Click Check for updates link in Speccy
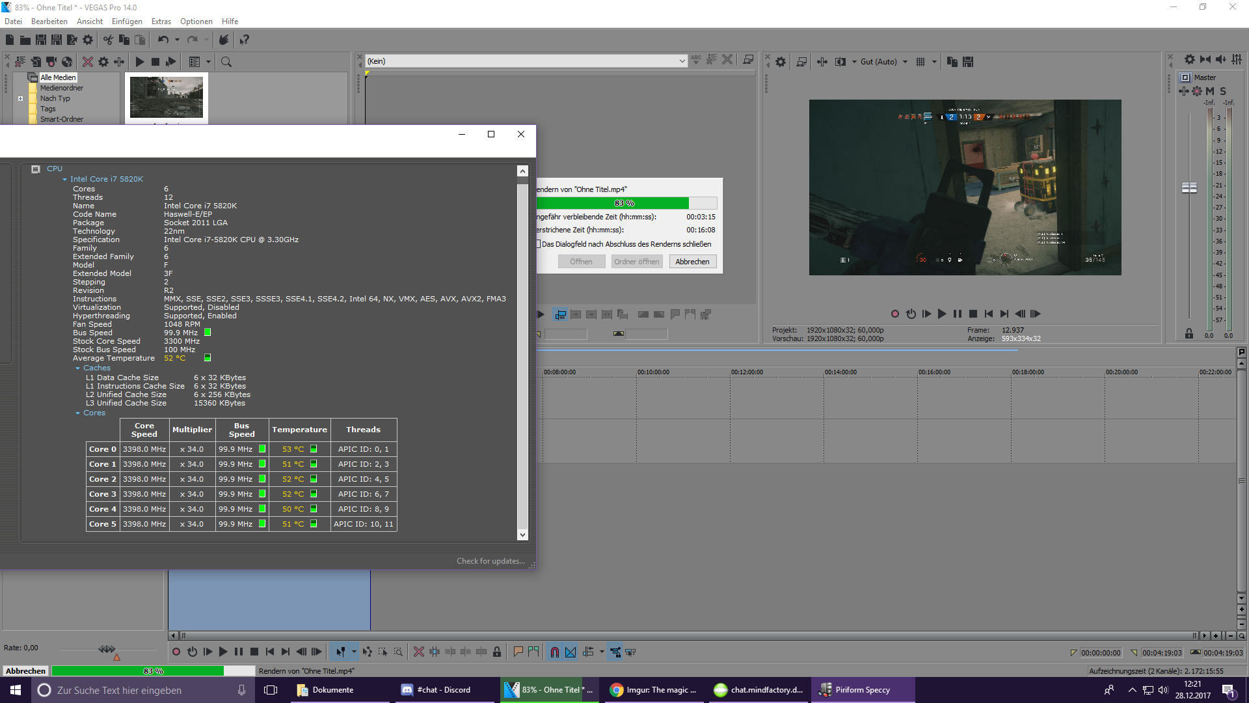 tap(490, 561)
